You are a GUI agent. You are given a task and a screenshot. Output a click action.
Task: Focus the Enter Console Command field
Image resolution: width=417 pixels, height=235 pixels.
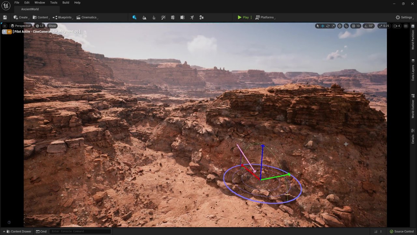pyautogui.click(x=80, y=231)
